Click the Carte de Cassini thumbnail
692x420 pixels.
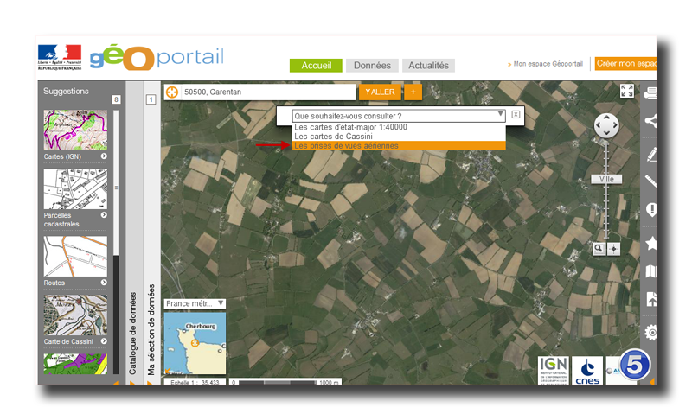pyautogui.click(x=75, y=315)
